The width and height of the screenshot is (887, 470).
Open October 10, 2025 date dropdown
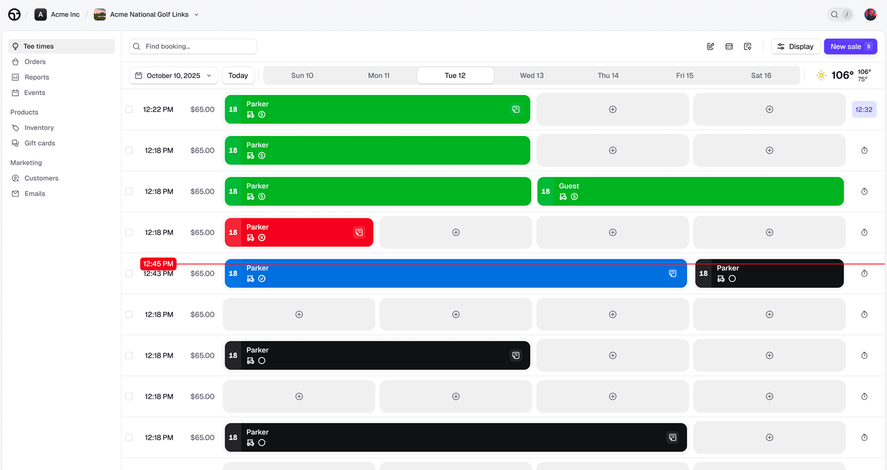174,76
